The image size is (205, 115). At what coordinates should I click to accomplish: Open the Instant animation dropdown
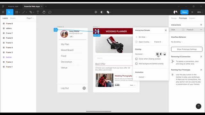tap(142, 77)
